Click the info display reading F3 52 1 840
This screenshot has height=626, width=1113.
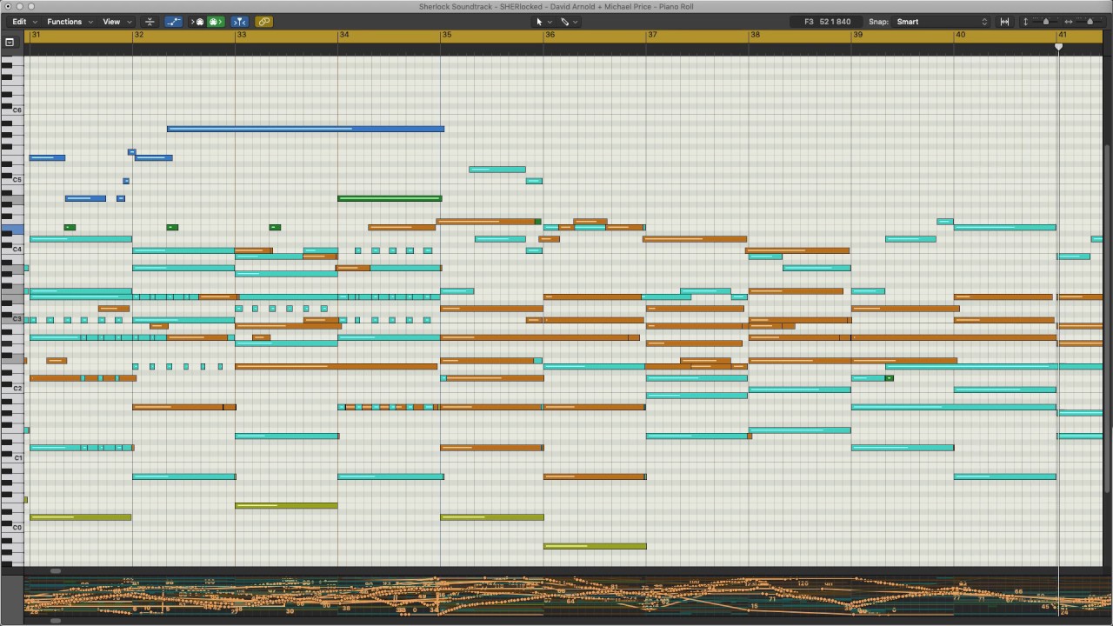tap(827, 22)
